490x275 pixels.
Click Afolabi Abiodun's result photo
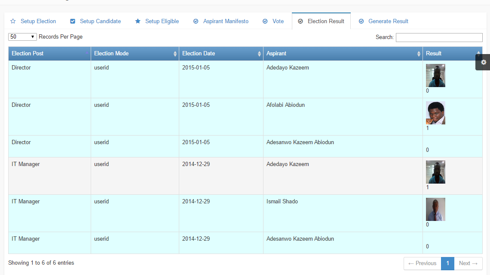435,113
